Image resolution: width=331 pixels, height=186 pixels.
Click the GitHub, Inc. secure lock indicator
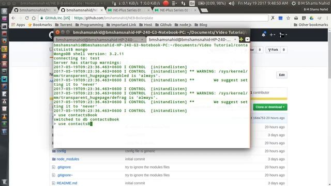pos(55,18)
